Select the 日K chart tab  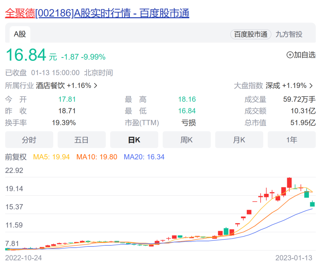point(134,140)
